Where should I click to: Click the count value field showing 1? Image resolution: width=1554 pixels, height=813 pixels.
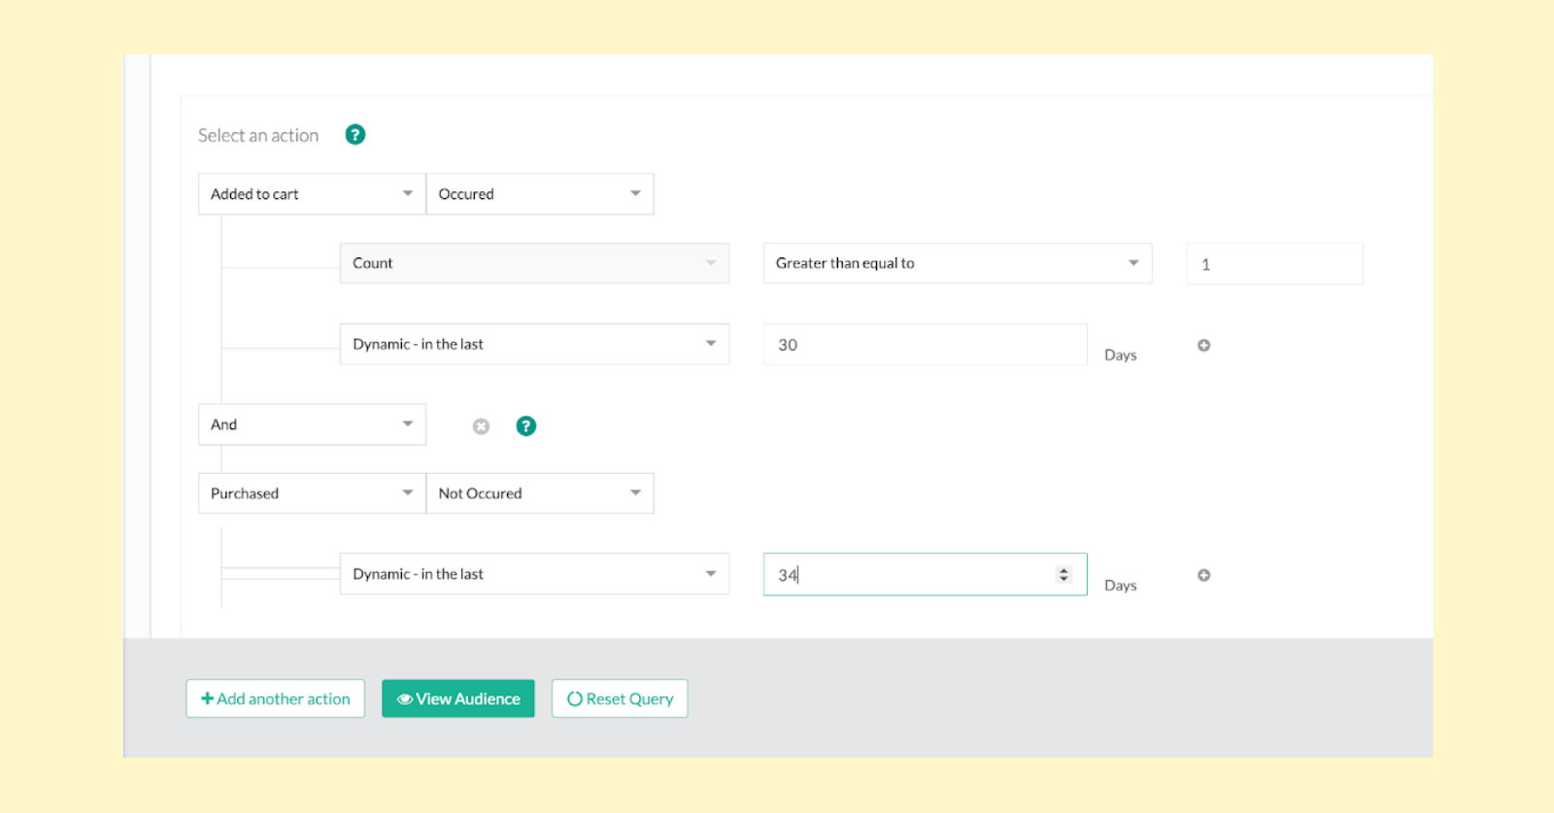coord(1274,264)
